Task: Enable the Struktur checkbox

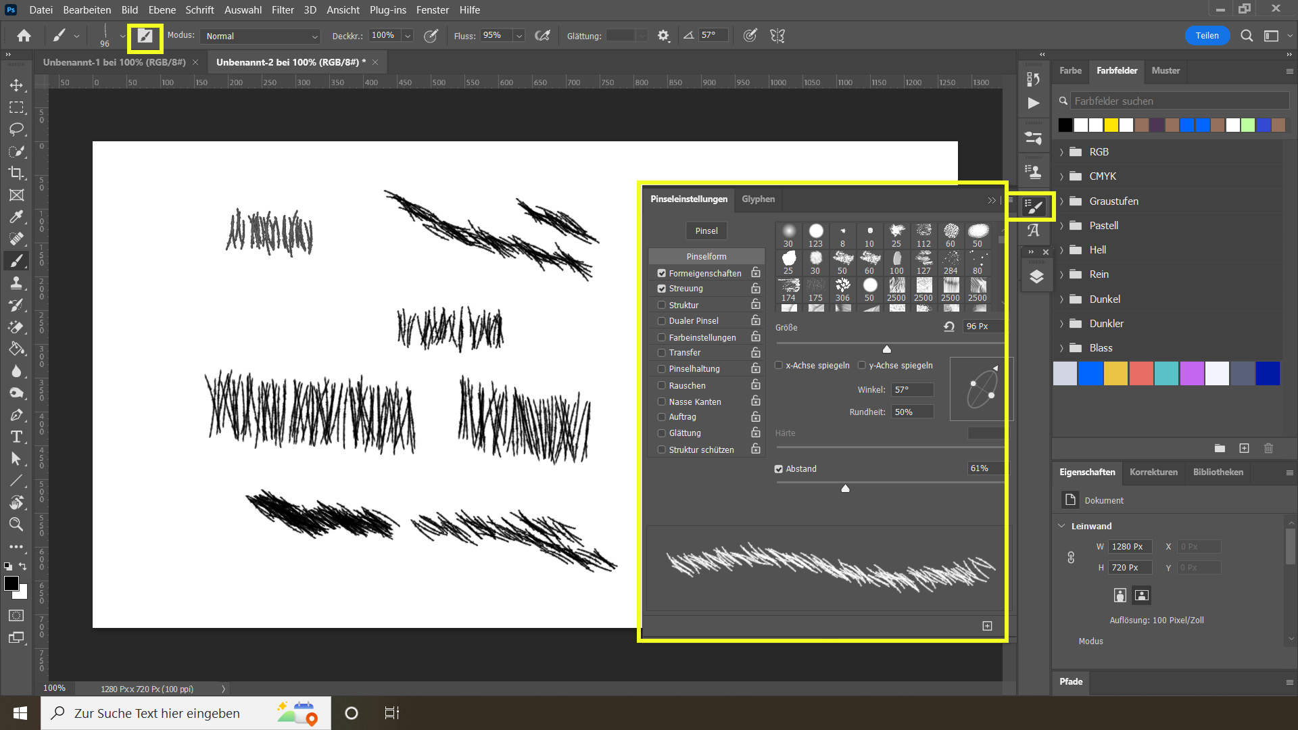Action: 662,306
